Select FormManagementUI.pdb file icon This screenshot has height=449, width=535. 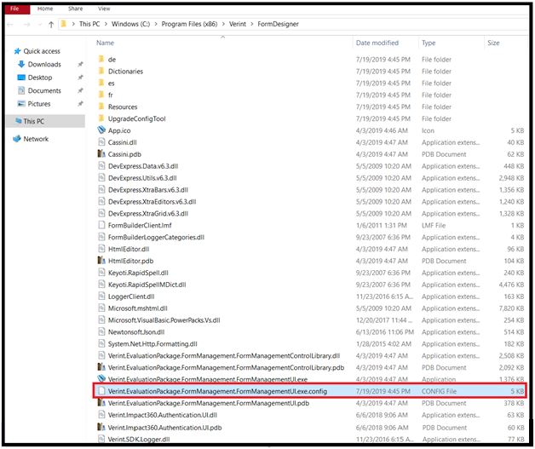[x=101, y=403]
